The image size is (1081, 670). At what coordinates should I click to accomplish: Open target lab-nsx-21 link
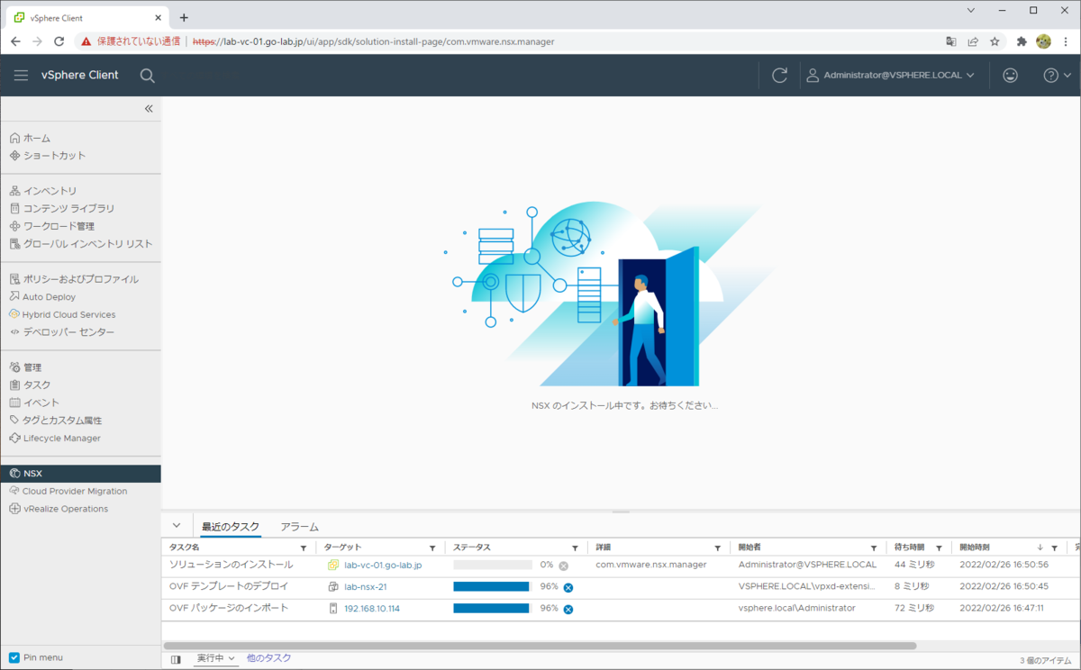(365, 586)
